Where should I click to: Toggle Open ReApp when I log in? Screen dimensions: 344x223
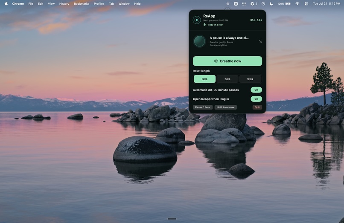256,99
